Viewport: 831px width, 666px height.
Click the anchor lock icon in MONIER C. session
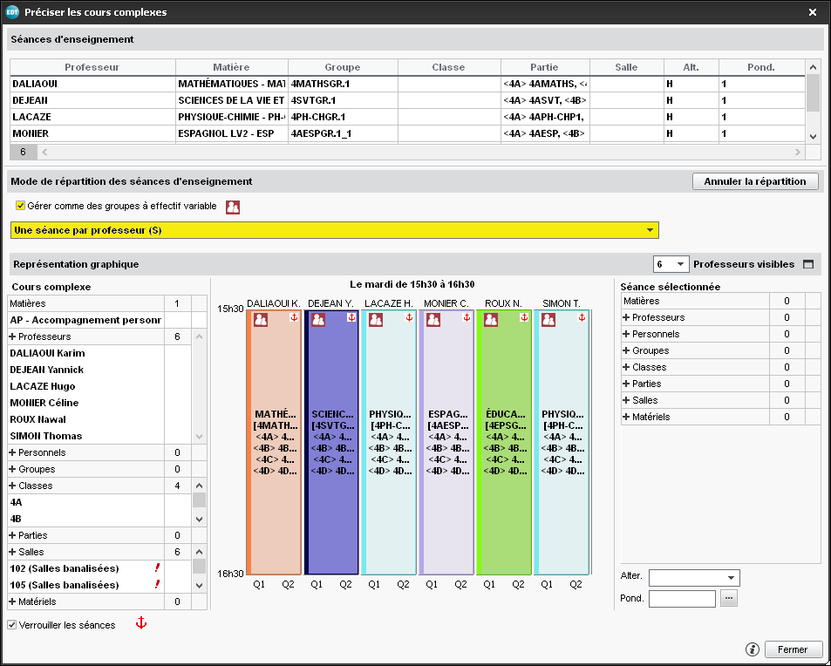click(x=467, y=317)
